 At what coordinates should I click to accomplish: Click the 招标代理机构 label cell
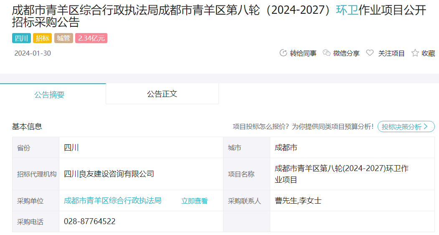36,174
